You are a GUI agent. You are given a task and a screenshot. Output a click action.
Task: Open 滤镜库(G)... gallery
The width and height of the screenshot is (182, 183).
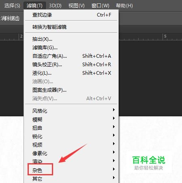pyautogui.click(x=71, y=48)
